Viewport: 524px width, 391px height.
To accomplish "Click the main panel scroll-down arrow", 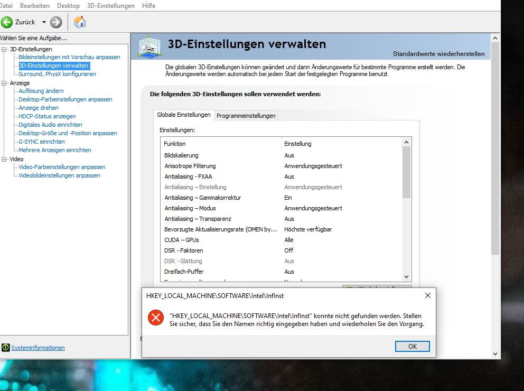I will (495, 354).
